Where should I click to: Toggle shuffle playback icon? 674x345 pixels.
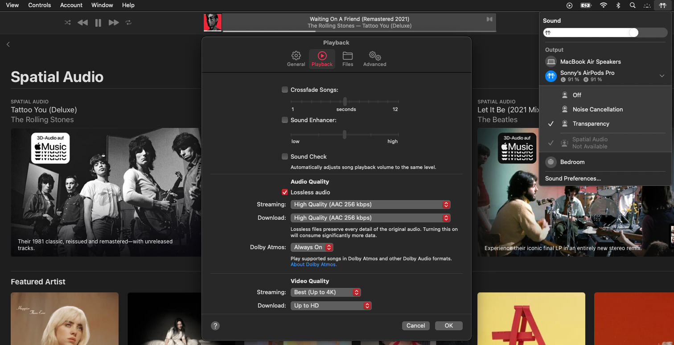(68, 22)
